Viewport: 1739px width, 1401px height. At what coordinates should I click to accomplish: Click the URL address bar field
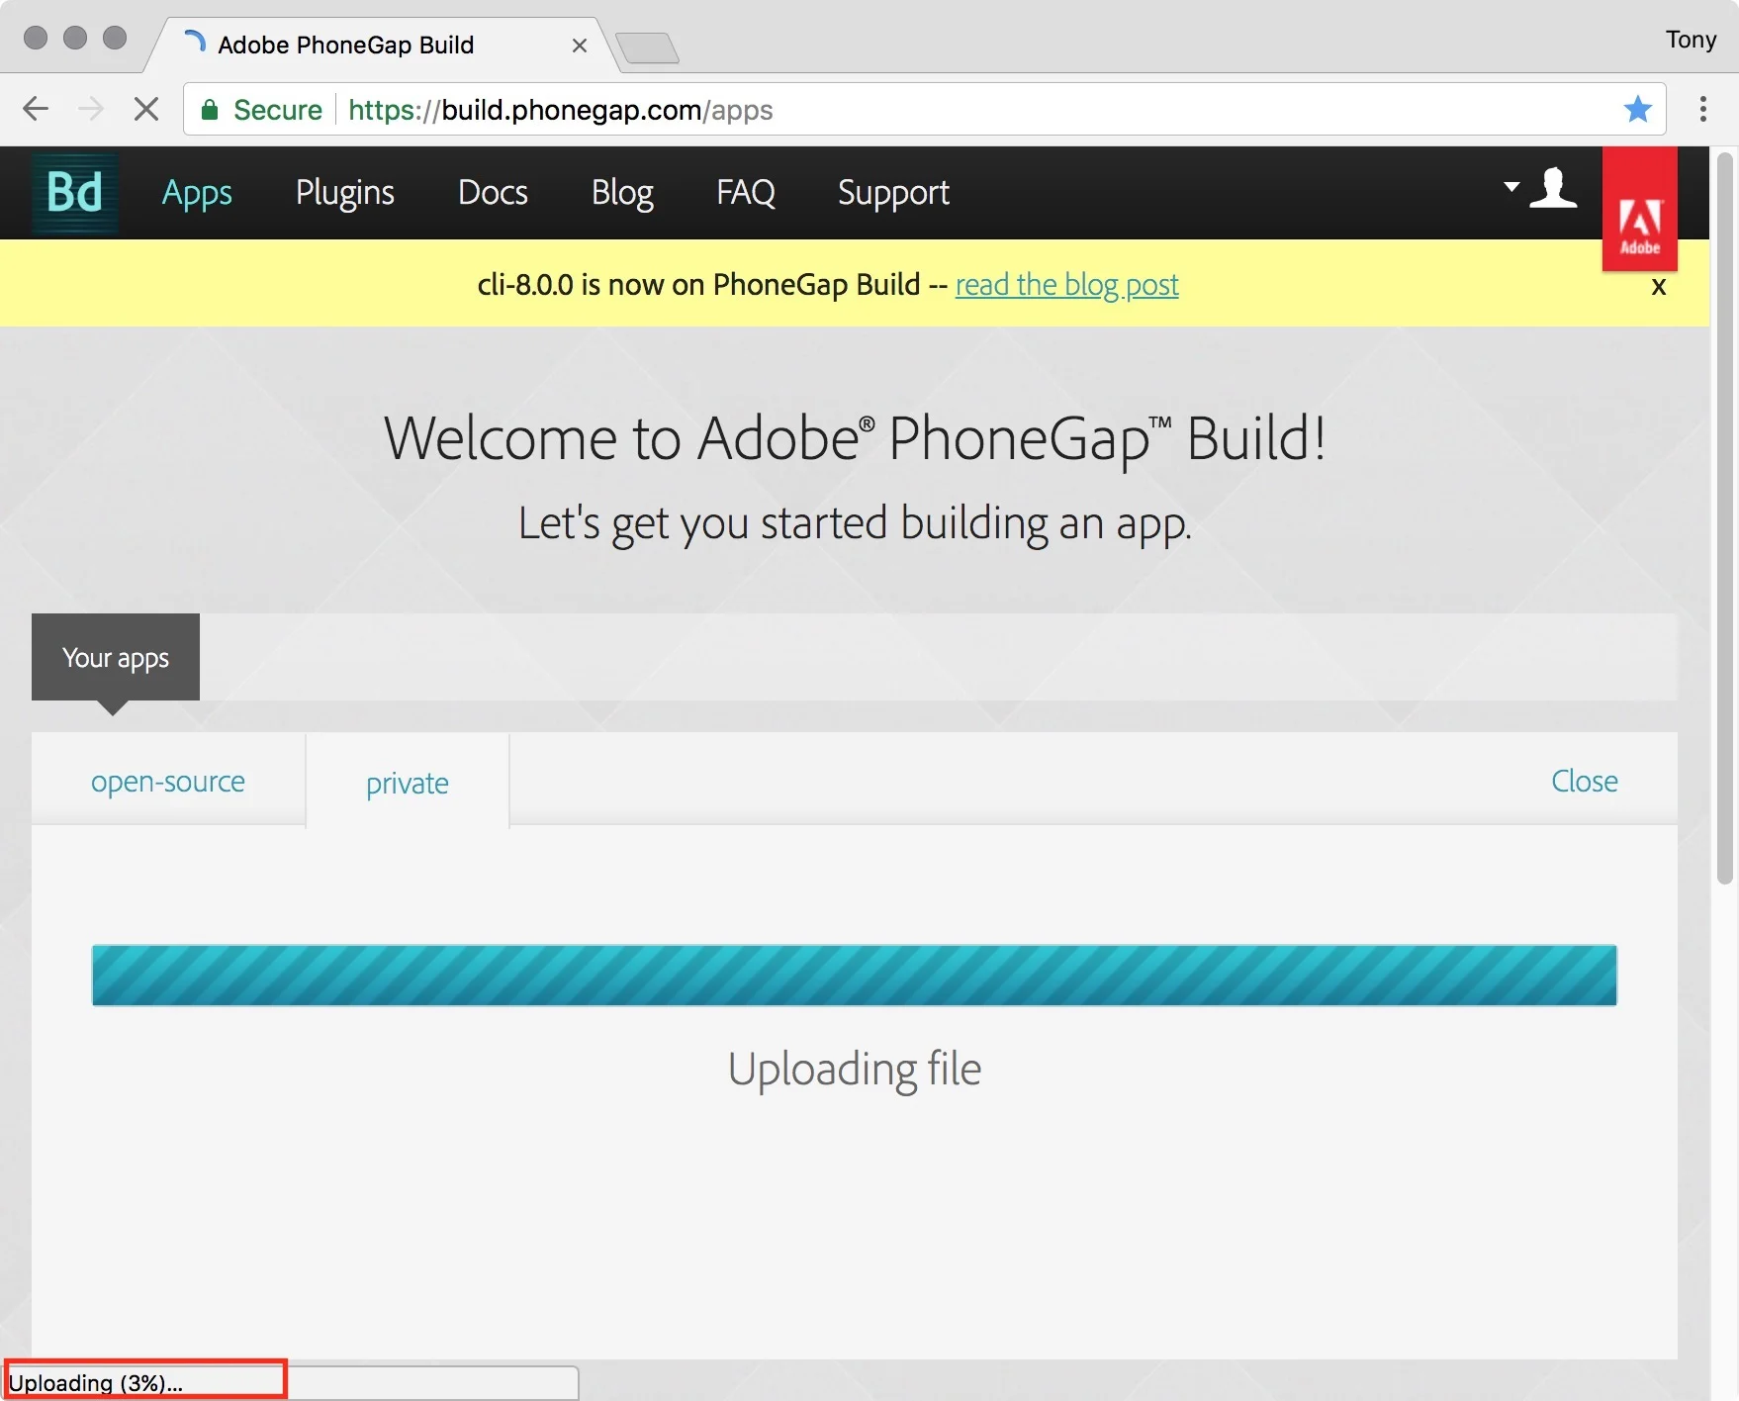(924, 109)
